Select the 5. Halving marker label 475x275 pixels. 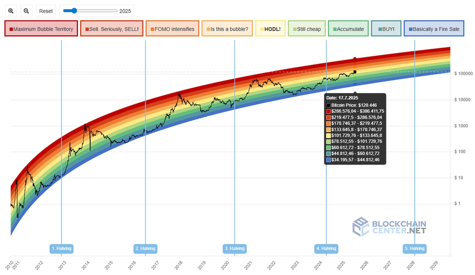(415, 249)
